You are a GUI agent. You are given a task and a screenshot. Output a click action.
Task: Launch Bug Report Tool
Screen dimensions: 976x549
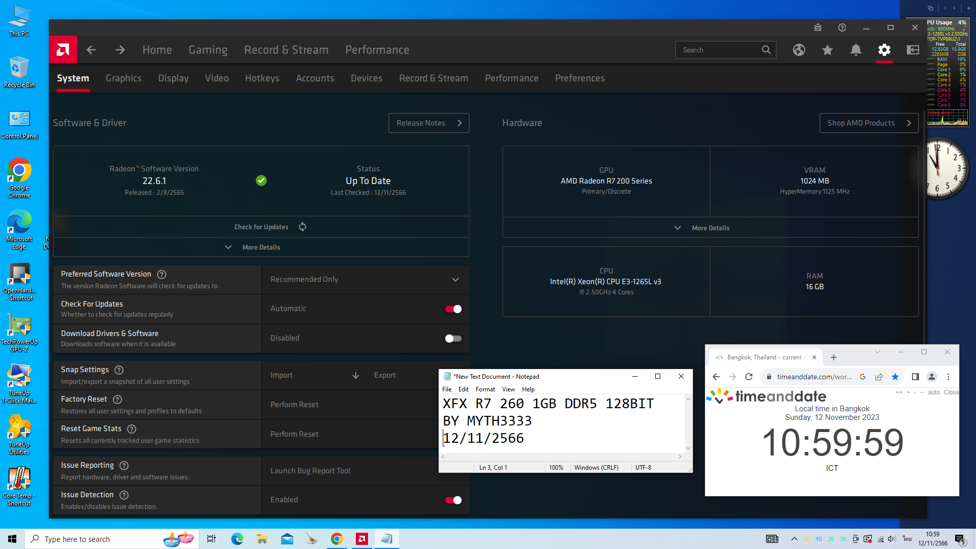click(x=310, y=471)
